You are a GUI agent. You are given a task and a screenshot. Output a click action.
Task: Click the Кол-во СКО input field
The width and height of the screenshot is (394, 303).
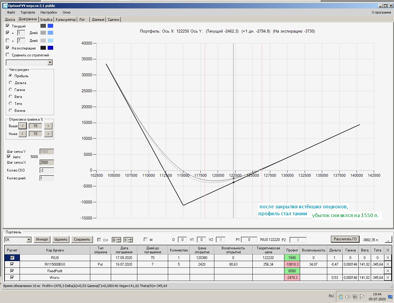coord(47,170)
